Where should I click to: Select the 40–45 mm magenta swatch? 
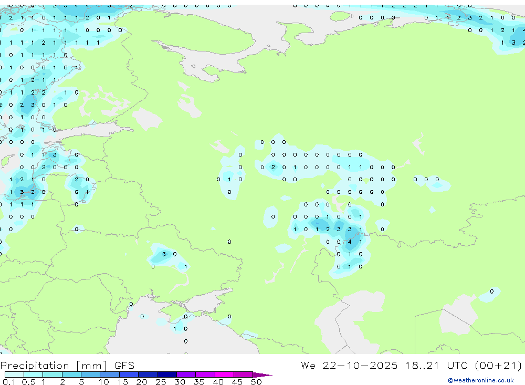[x=224, y=374]
